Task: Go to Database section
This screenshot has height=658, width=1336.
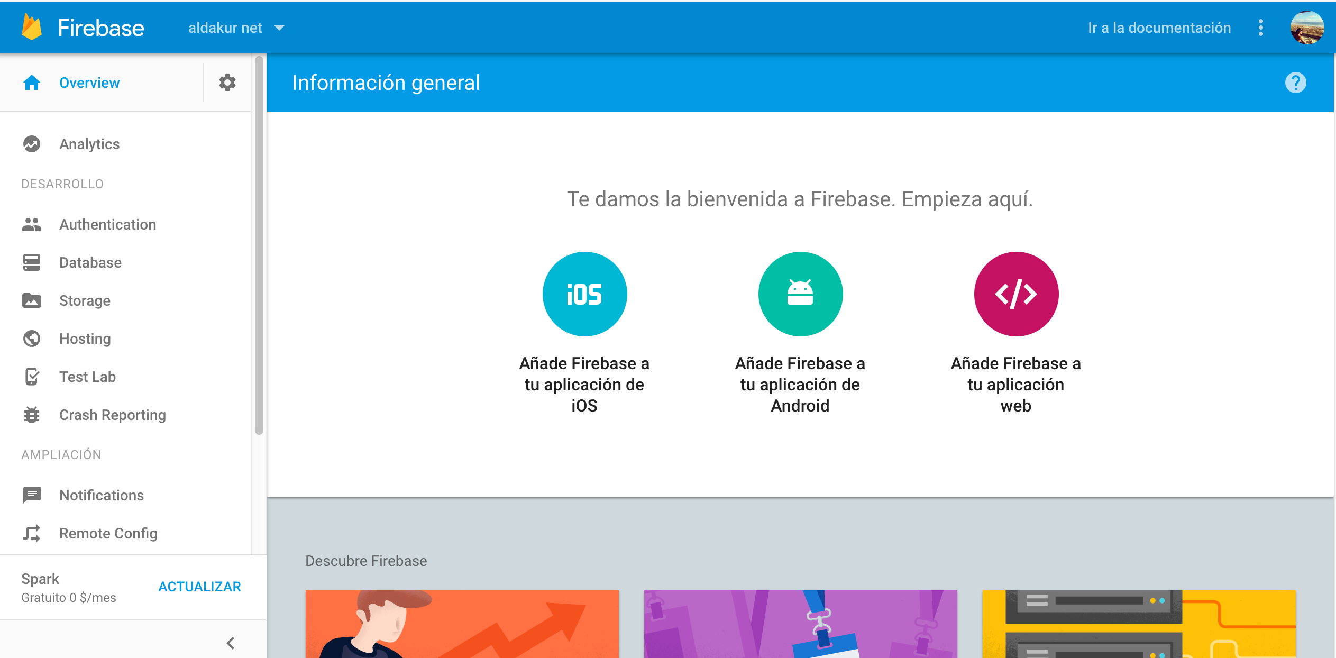Action: (x=90, y=262)
